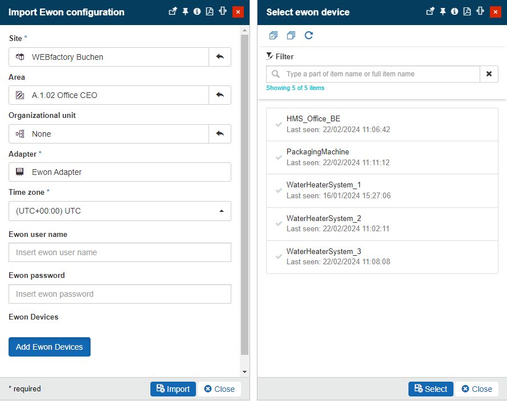507x401 pixels.
Task: Clear the device filter text
Action: click(x=489, y=74)
